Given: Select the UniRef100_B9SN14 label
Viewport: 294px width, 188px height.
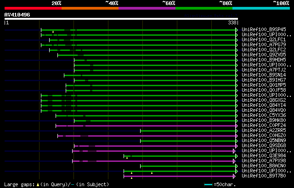Looking at the screenshot, I should point(264,75).
